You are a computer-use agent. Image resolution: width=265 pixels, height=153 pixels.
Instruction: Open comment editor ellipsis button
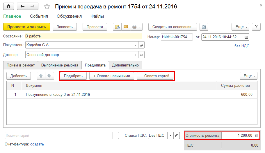point(116,136)
